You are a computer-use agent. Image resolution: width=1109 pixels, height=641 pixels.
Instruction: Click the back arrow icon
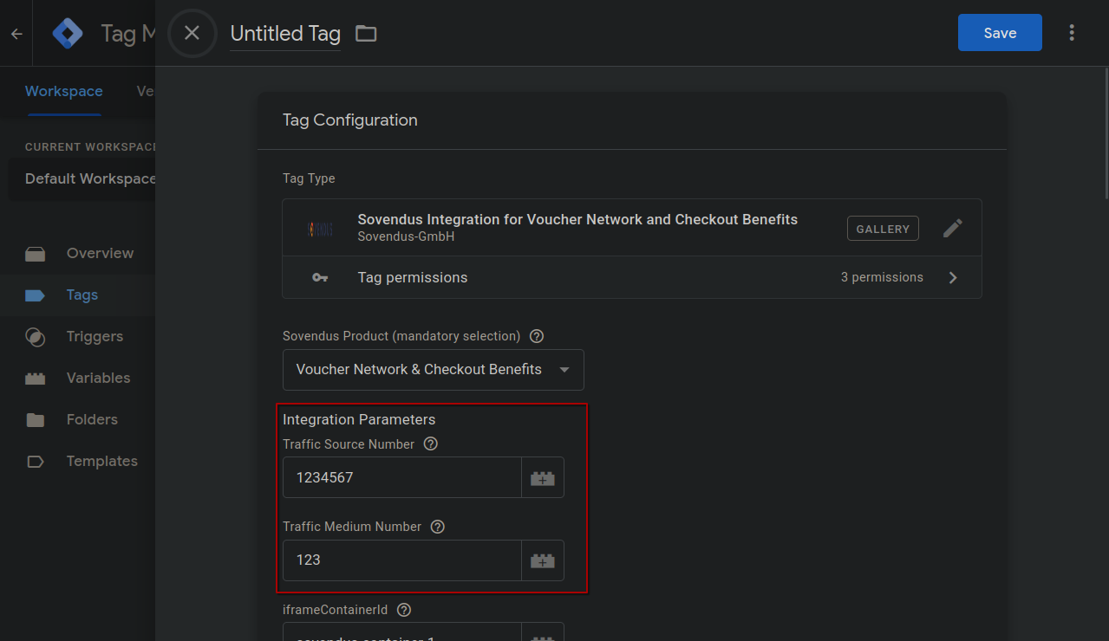[x=16, y=34]
